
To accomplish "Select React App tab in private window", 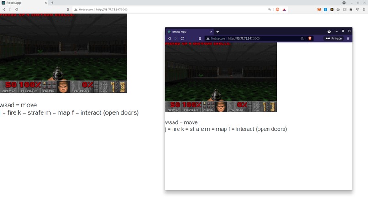I will click(189, 31).
